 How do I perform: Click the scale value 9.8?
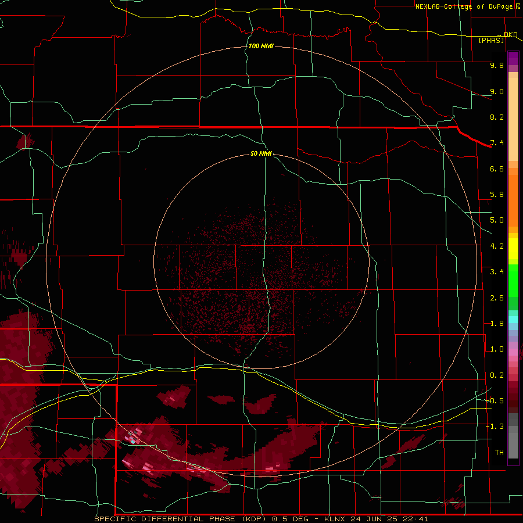497,65
